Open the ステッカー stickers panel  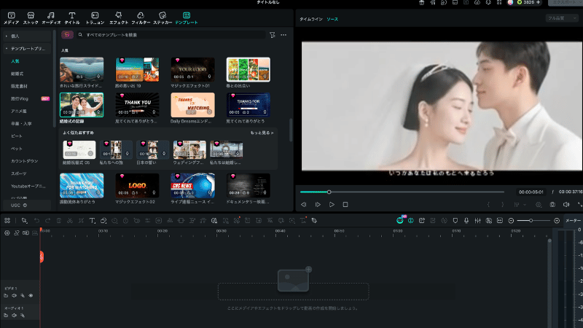coord(163,17)
